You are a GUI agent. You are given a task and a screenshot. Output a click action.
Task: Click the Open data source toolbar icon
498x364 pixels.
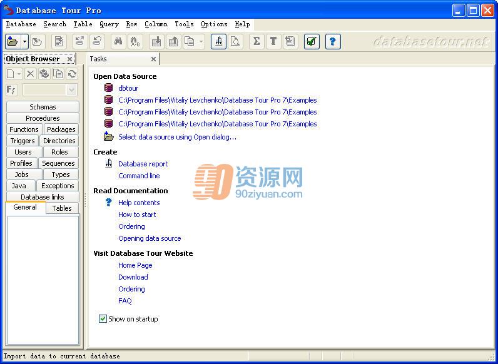pyautogui.click(x=13, y=41)
